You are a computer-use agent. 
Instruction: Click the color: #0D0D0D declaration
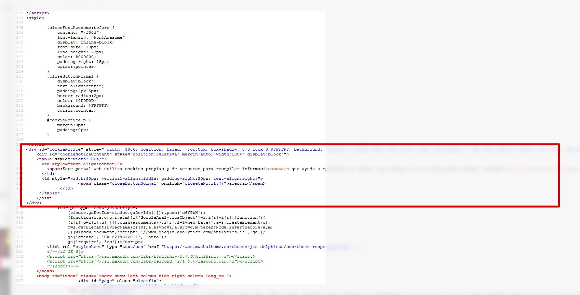(x=77, y=101)
